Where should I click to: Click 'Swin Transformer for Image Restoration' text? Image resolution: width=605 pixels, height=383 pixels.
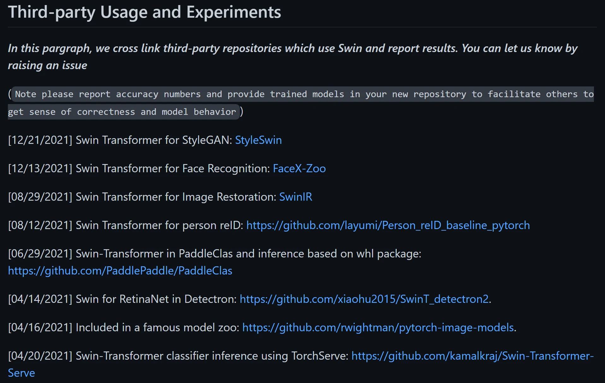pos(176,197)
